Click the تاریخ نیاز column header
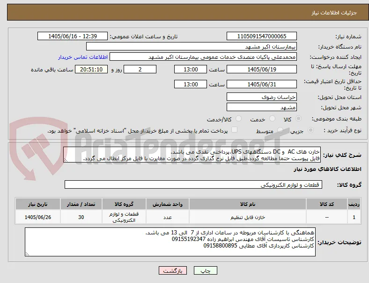Image resolution: width=369 pixels, height=283 pixels. pyautogui.click(x=38, y=204)
